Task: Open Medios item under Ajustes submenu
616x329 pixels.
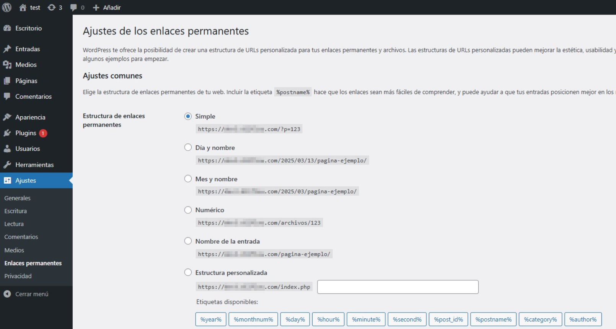Action: pos(14,250)
